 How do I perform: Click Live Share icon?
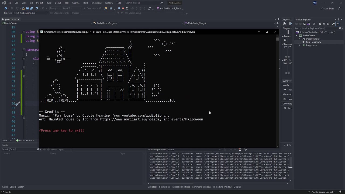pos(327,9)
